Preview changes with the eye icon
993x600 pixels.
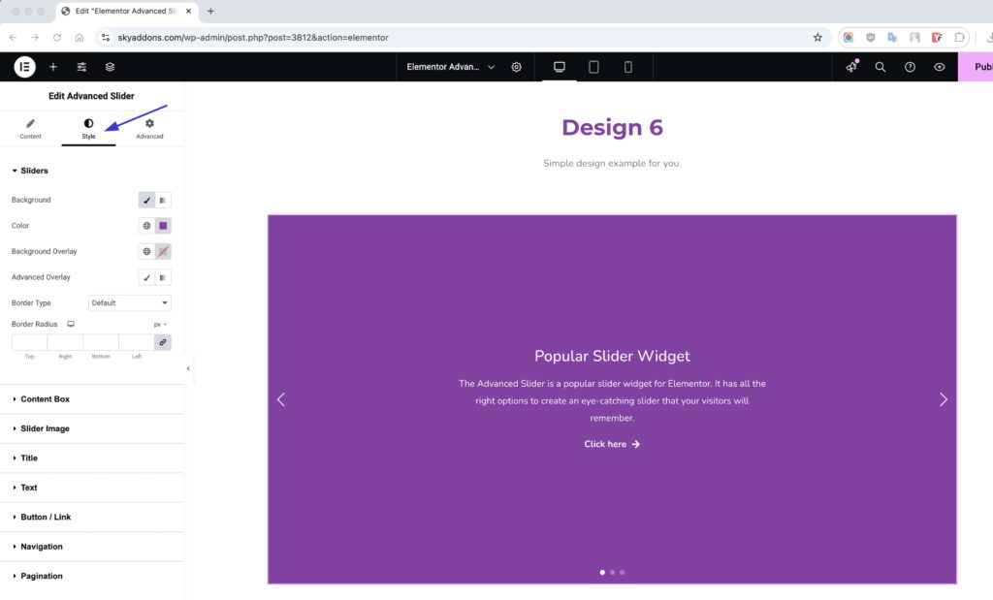pyautogui.click(x=939, y=67)
